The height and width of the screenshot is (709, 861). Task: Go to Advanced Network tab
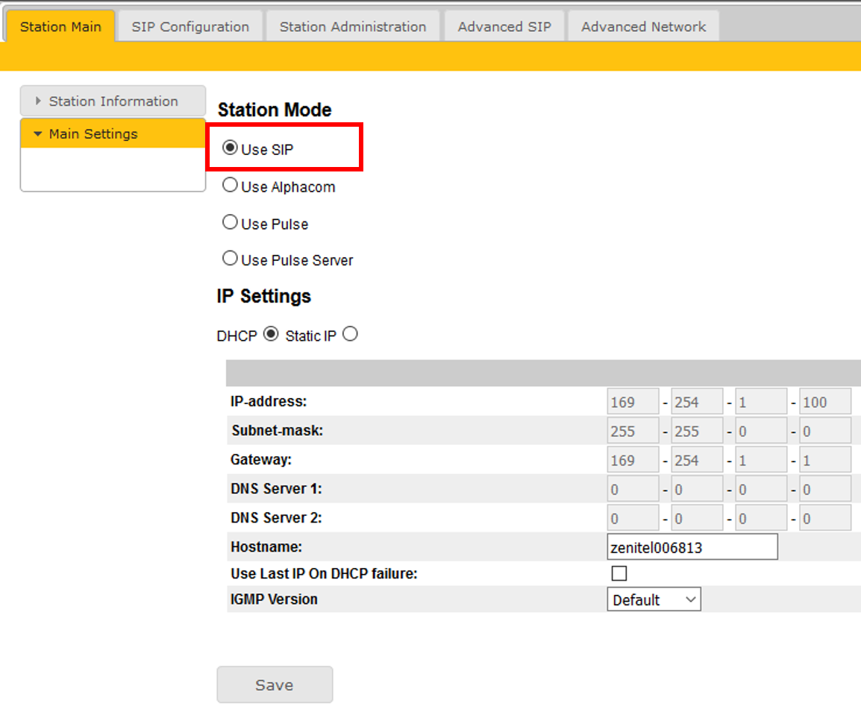pyautogui.click(x=643, y=27)
